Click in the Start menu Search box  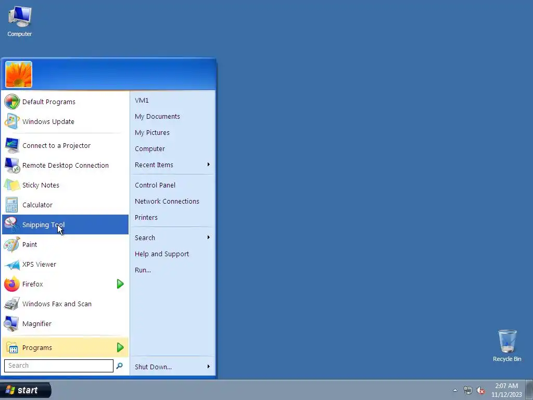coord(58,366)
